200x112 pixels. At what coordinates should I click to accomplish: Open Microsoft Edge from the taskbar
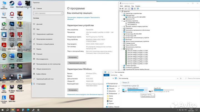point(28,110)
